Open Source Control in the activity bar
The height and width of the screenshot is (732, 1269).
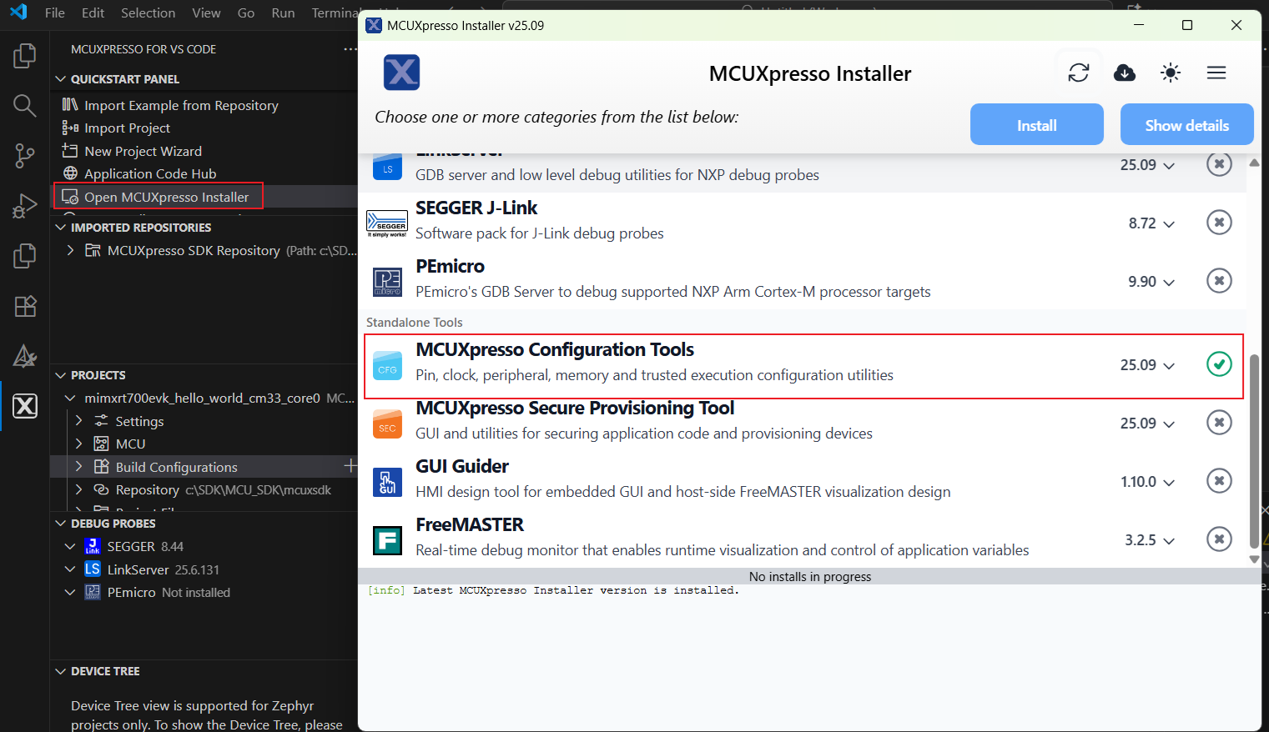pyautogui.click(x=25, y=155)
